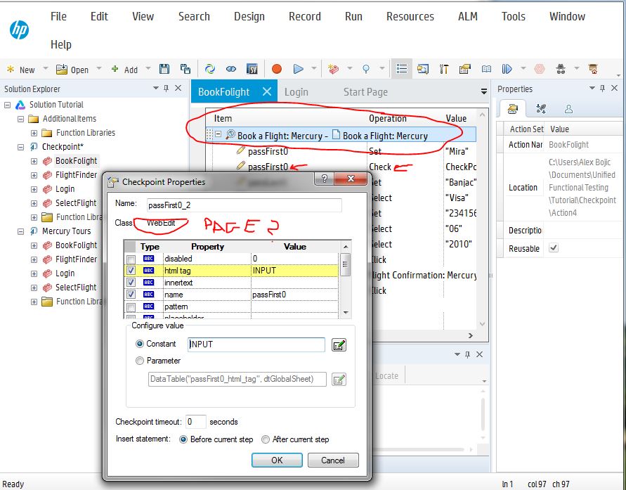Switch to the Start Page tab

[x=365, y=92]
